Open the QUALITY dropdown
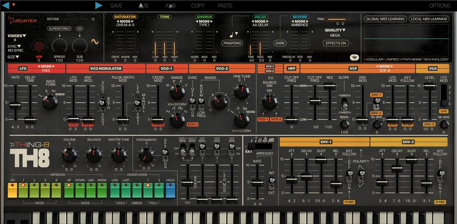457x224 pixels. [x=335, y=30]
